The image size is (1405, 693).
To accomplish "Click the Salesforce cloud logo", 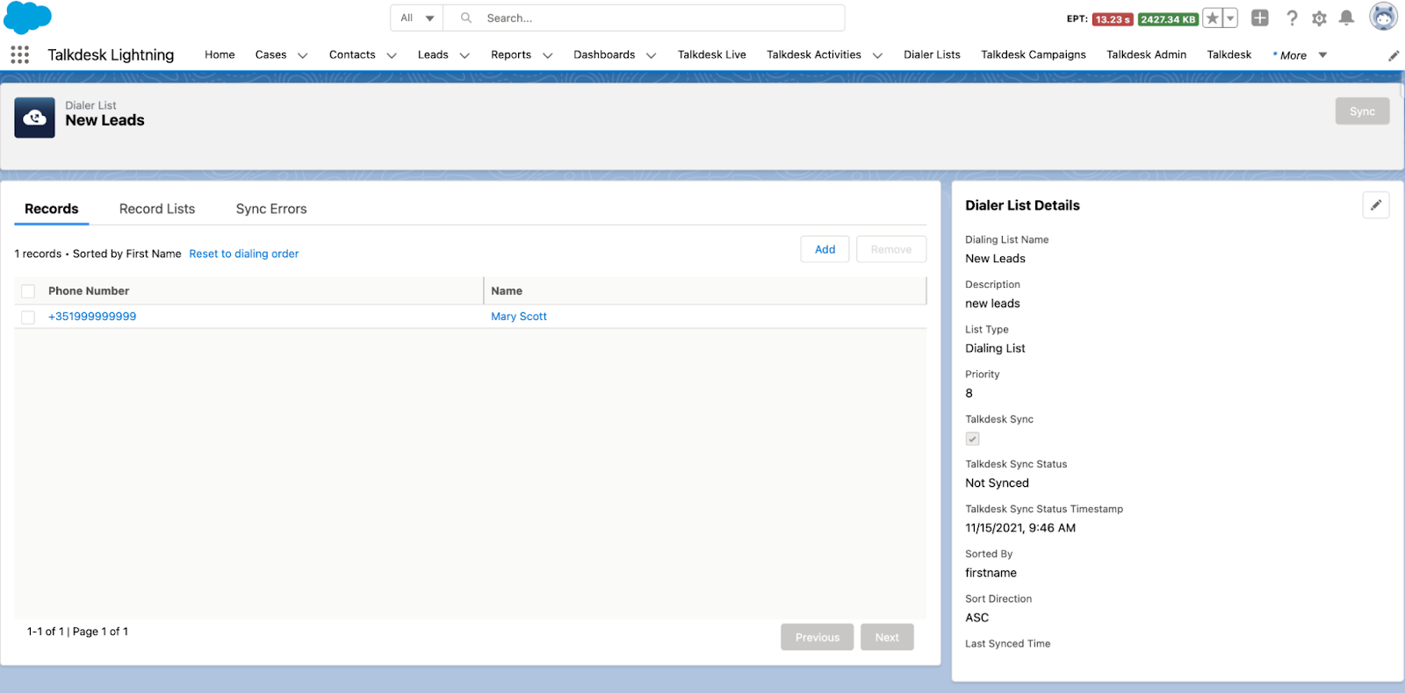I will [27, 18].
